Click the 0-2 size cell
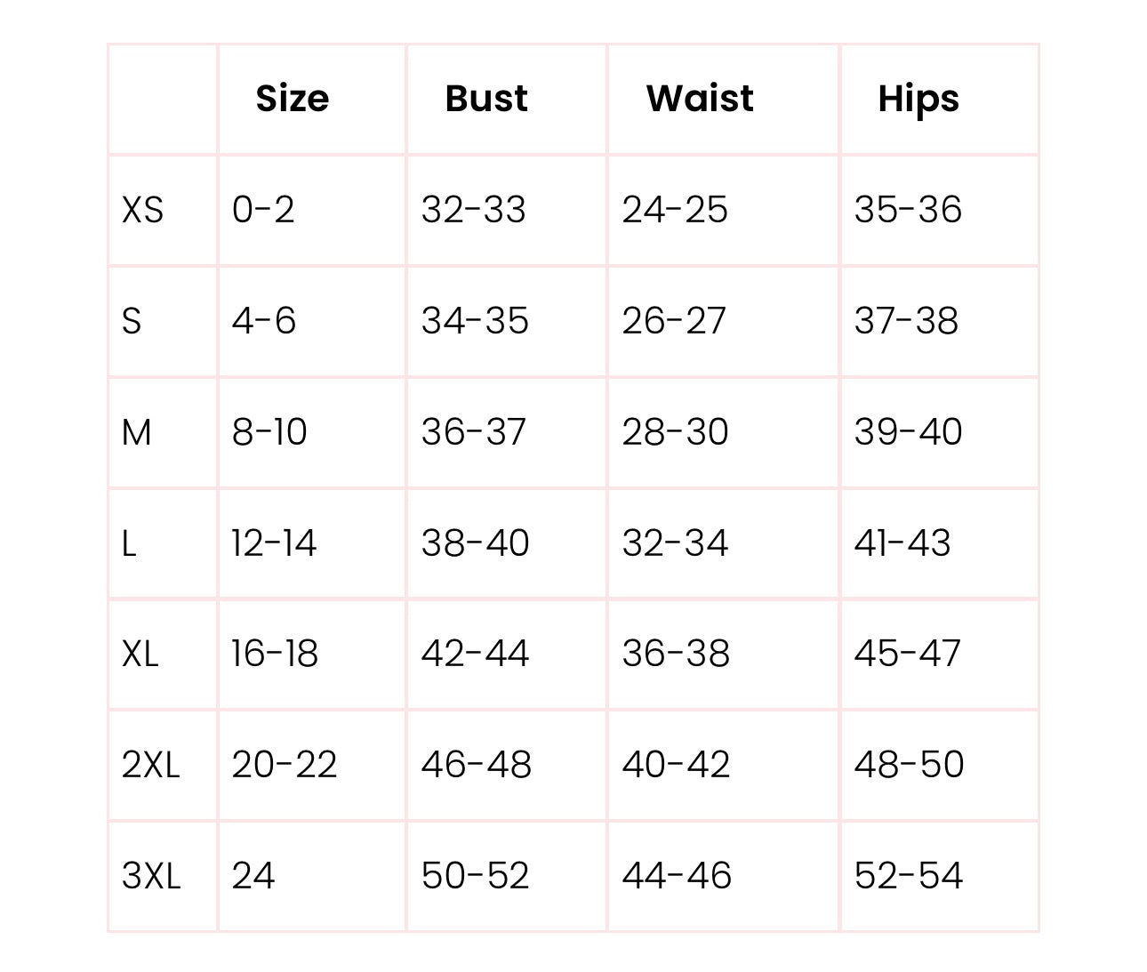This screenshot has width=1147, height=972. click(x=263, y=210)
